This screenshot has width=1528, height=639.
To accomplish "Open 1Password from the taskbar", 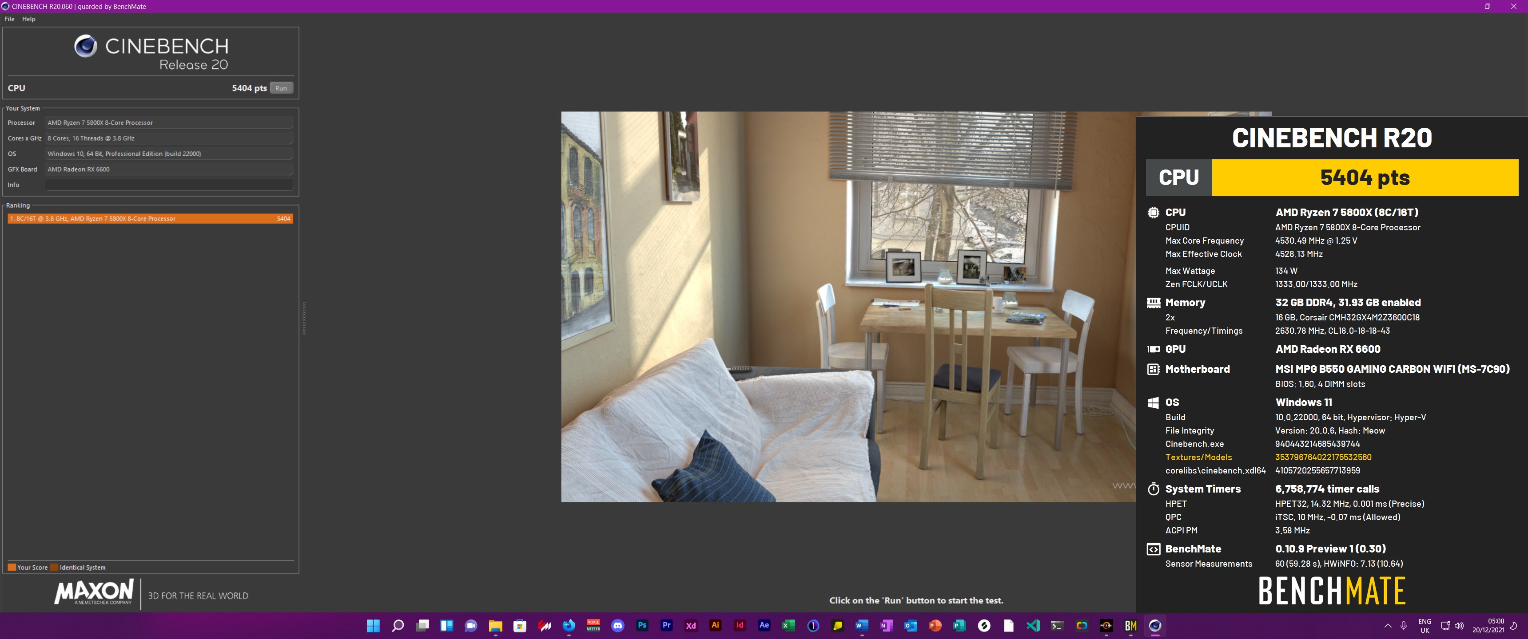I will [813, 625].
